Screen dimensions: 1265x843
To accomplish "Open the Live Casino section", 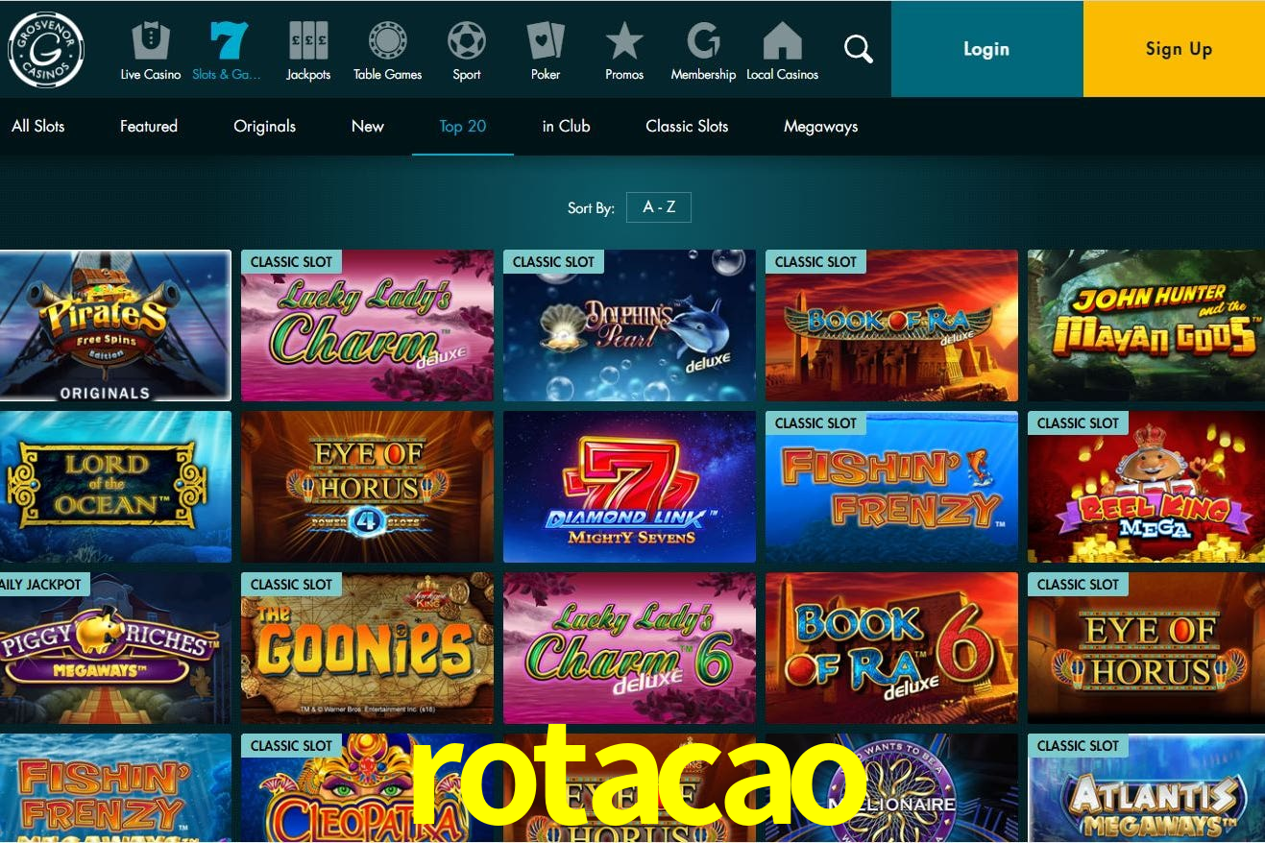I will (151, 51).
